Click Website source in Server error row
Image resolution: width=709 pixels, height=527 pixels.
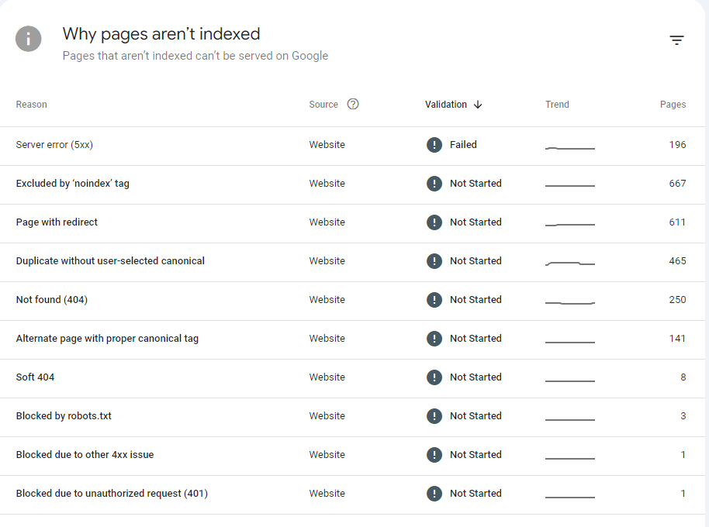327,144
